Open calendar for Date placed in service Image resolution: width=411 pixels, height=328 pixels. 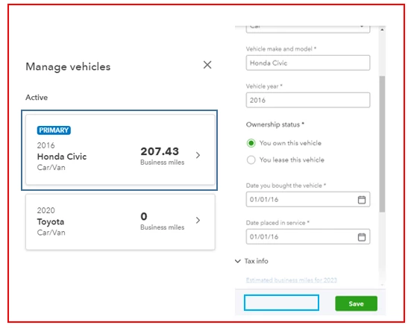click(x=362, y=237)
